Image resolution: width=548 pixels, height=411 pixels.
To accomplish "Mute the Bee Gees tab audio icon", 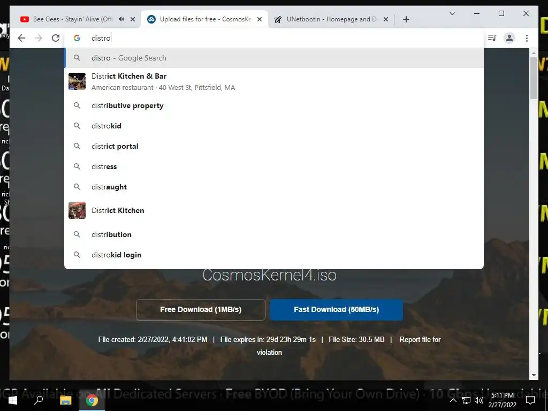I will pos(121,19).
